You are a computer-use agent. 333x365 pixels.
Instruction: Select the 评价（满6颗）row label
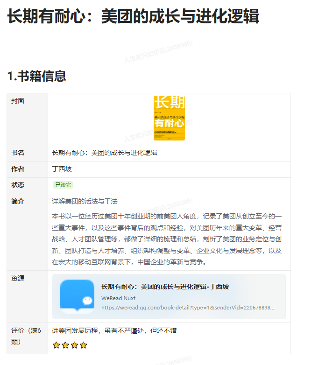pyautogui.click(x=26, y=336)
